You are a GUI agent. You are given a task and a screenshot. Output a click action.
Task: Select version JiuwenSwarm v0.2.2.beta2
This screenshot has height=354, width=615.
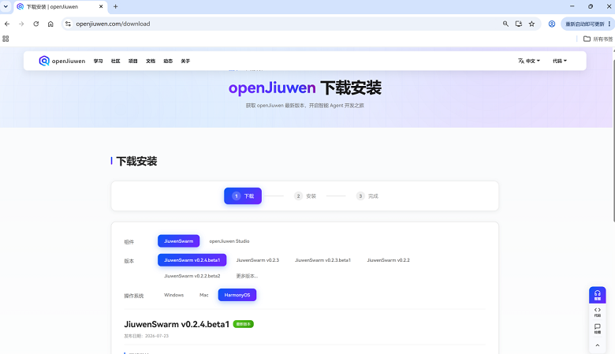192,276
